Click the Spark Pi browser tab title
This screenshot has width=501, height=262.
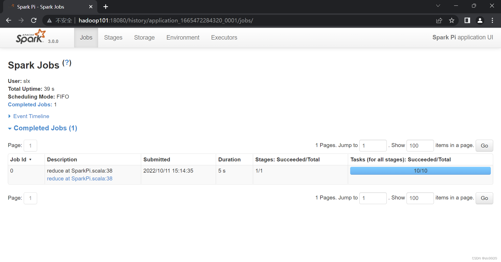pos(41,7)
